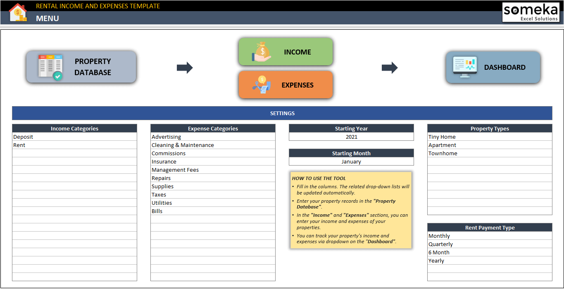Click the empty cell below Bills
Viewport: 564px width, 289px height.
click(213, 219)
